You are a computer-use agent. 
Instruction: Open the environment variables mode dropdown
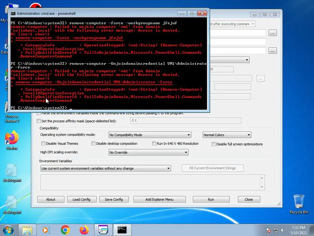106,168
